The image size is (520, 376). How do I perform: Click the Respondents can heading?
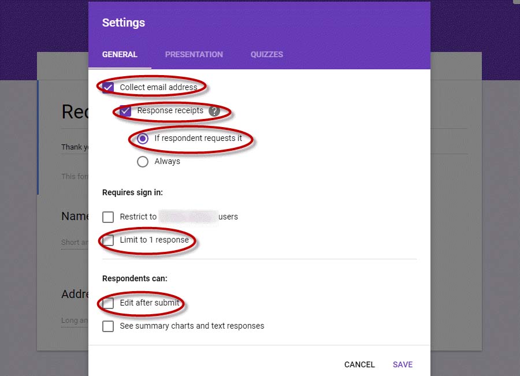[135, 278]
